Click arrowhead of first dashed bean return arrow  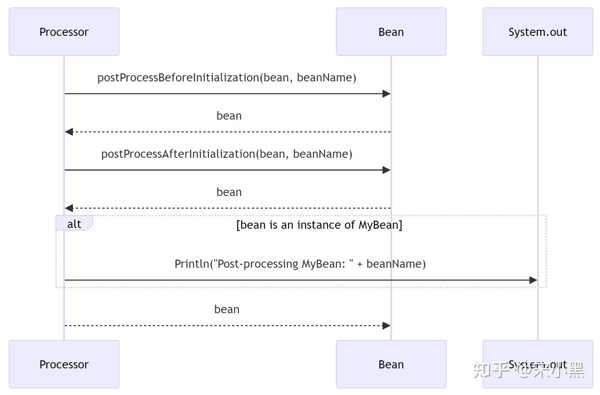[x=69, y=132]
